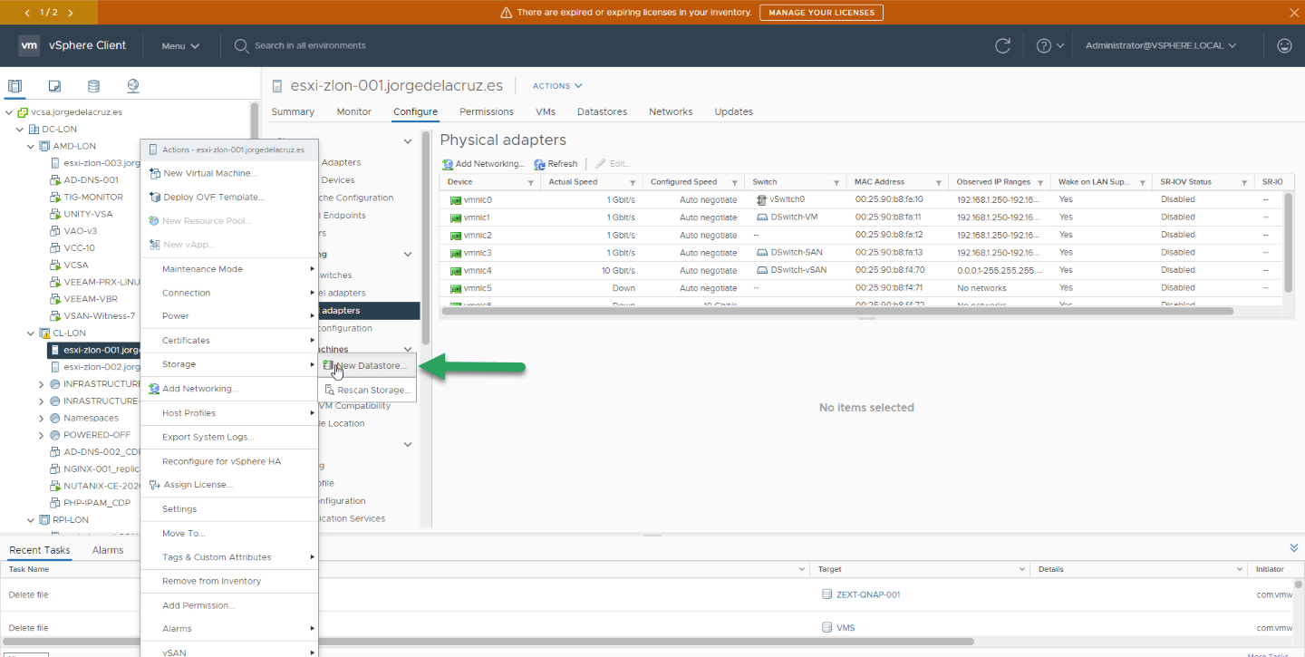The height and width of the screenshot is (657, 1305).
Task: Open the help question-mark menu
Action: (1049, 45)
